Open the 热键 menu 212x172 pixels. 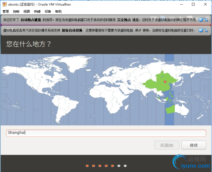(x=37, y=11)
